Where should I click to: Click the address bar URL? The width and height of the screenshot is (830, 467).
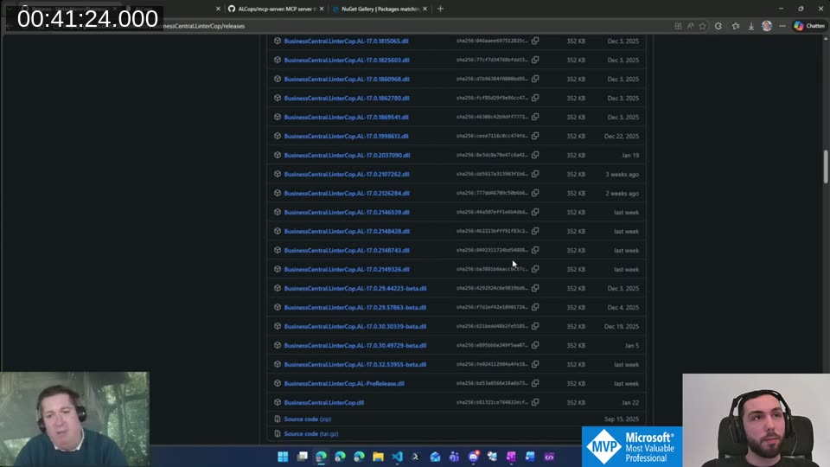[204, 26]
